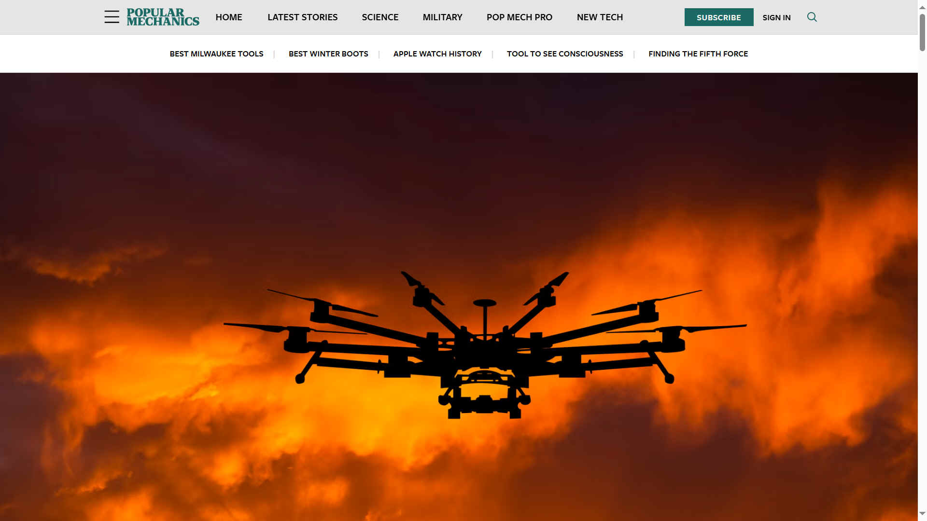927x521 pixels.
Task: Open Apple Watch History link
Action: pyautogui.click(x=437, y=54)
